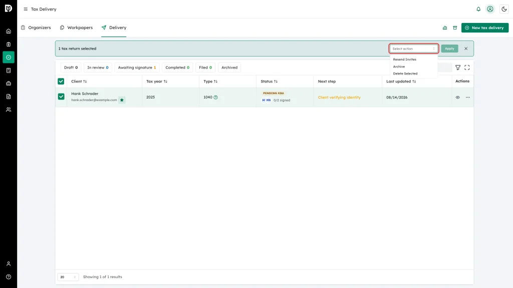Click Hank Schrader client name
This screenshot has width=513, height=288.
(x=85, y=93)
